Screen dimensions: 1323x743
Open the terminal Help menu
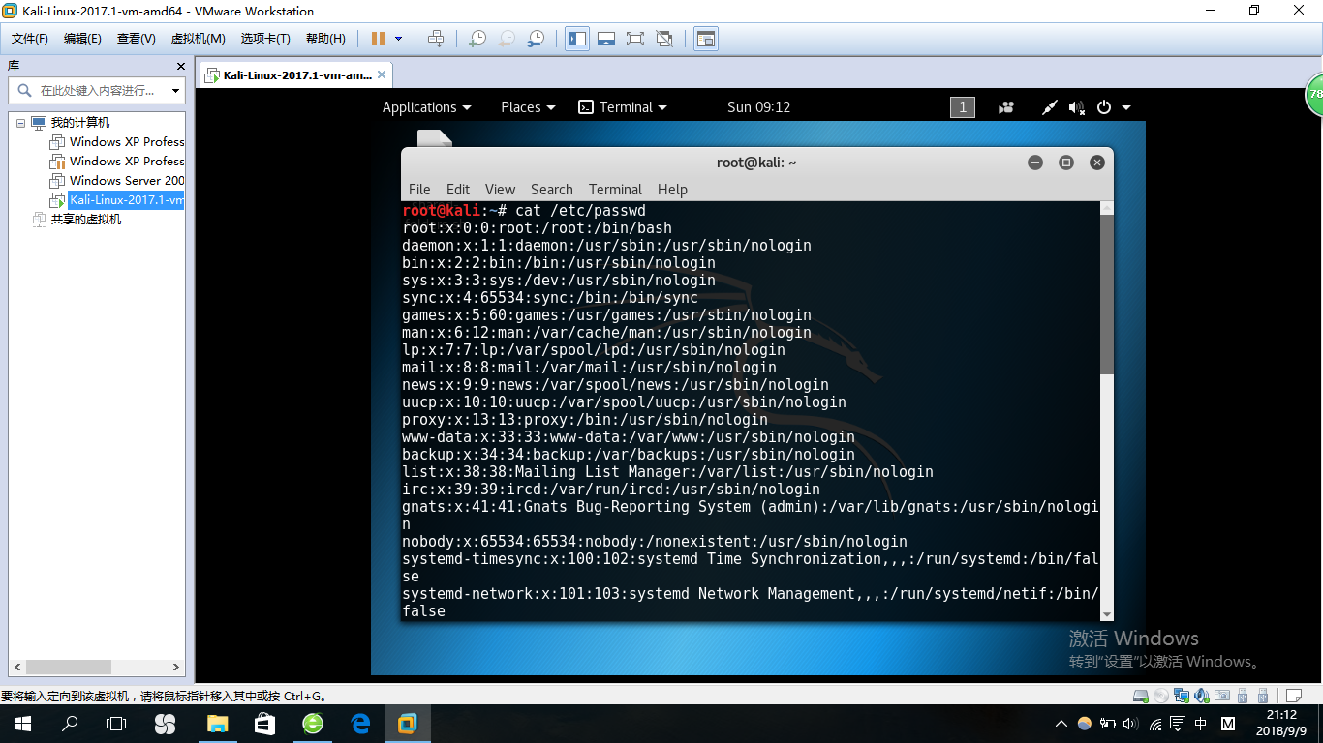coord(672,190)
